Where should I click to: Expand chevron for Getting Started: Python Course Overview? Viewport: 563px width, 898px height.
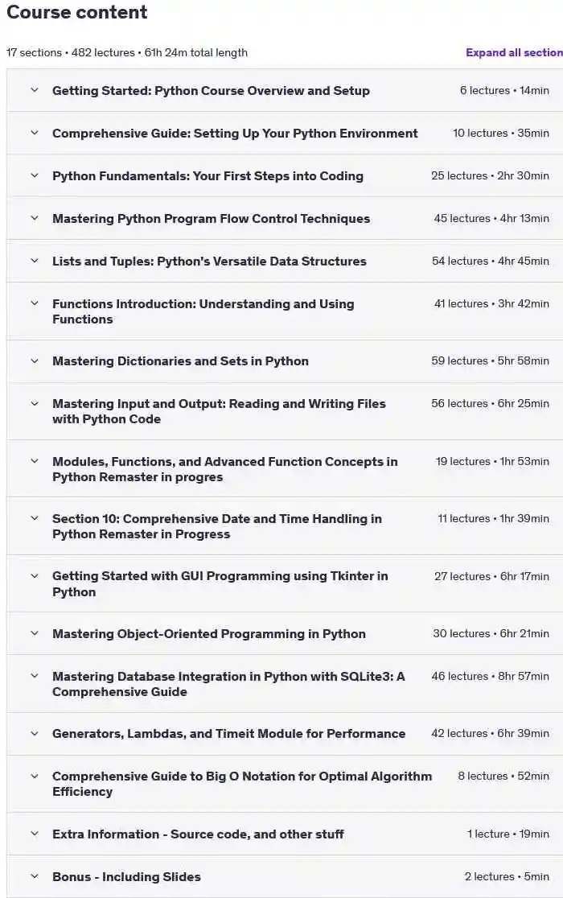pos(35,90)
